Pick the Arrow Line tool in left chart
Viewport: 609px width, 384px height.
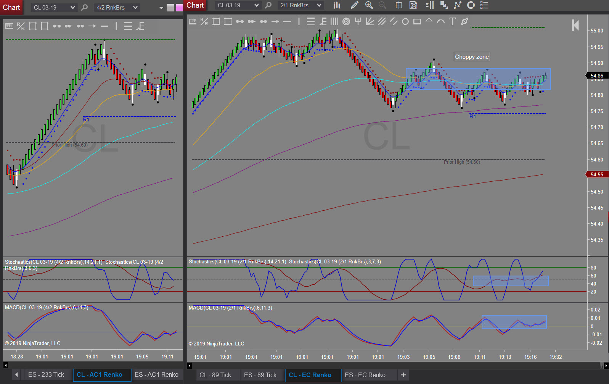tap(92, 26)
